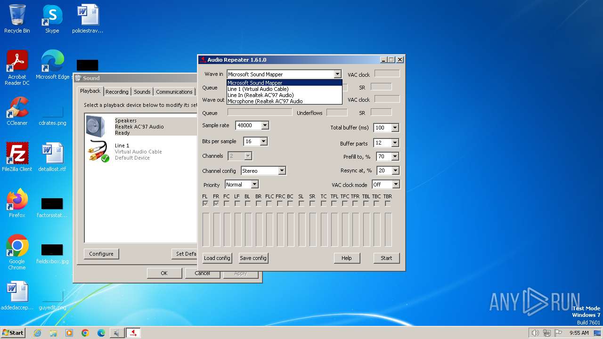Click the Load config button
This screenshot has height=339, width=603.
(217, 258)
